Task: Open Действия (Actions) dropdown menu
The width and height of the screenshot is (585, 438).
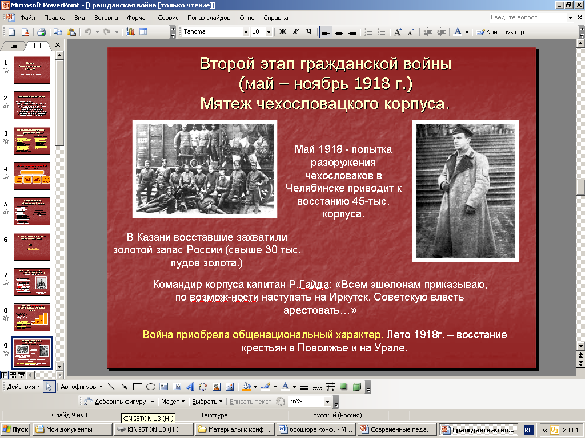Action: 23,387
